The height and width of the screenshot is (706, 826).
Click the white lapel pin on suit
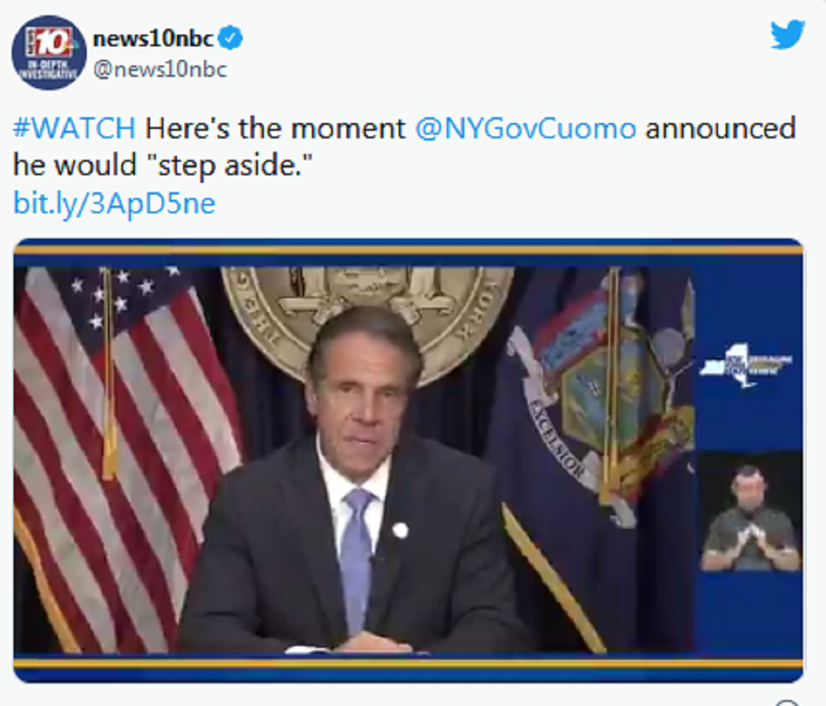(x=400, y=530)
